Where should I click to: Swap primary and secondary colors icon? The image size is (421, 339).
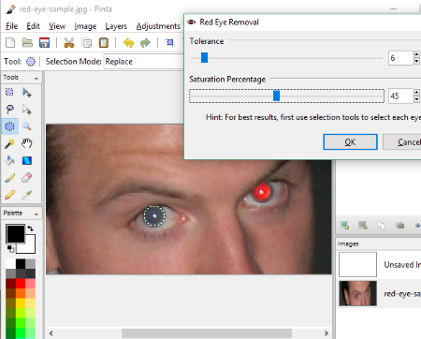pyautogui.click(x=30, y=228)
